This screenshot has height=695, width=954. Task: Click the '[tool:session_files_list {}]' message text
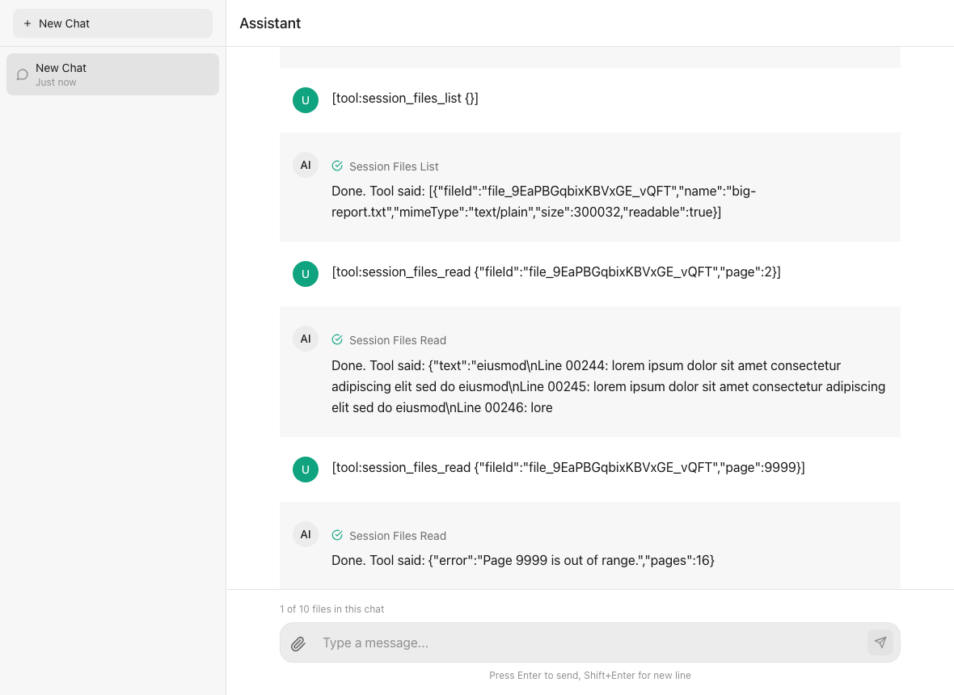tap(404, 99)
